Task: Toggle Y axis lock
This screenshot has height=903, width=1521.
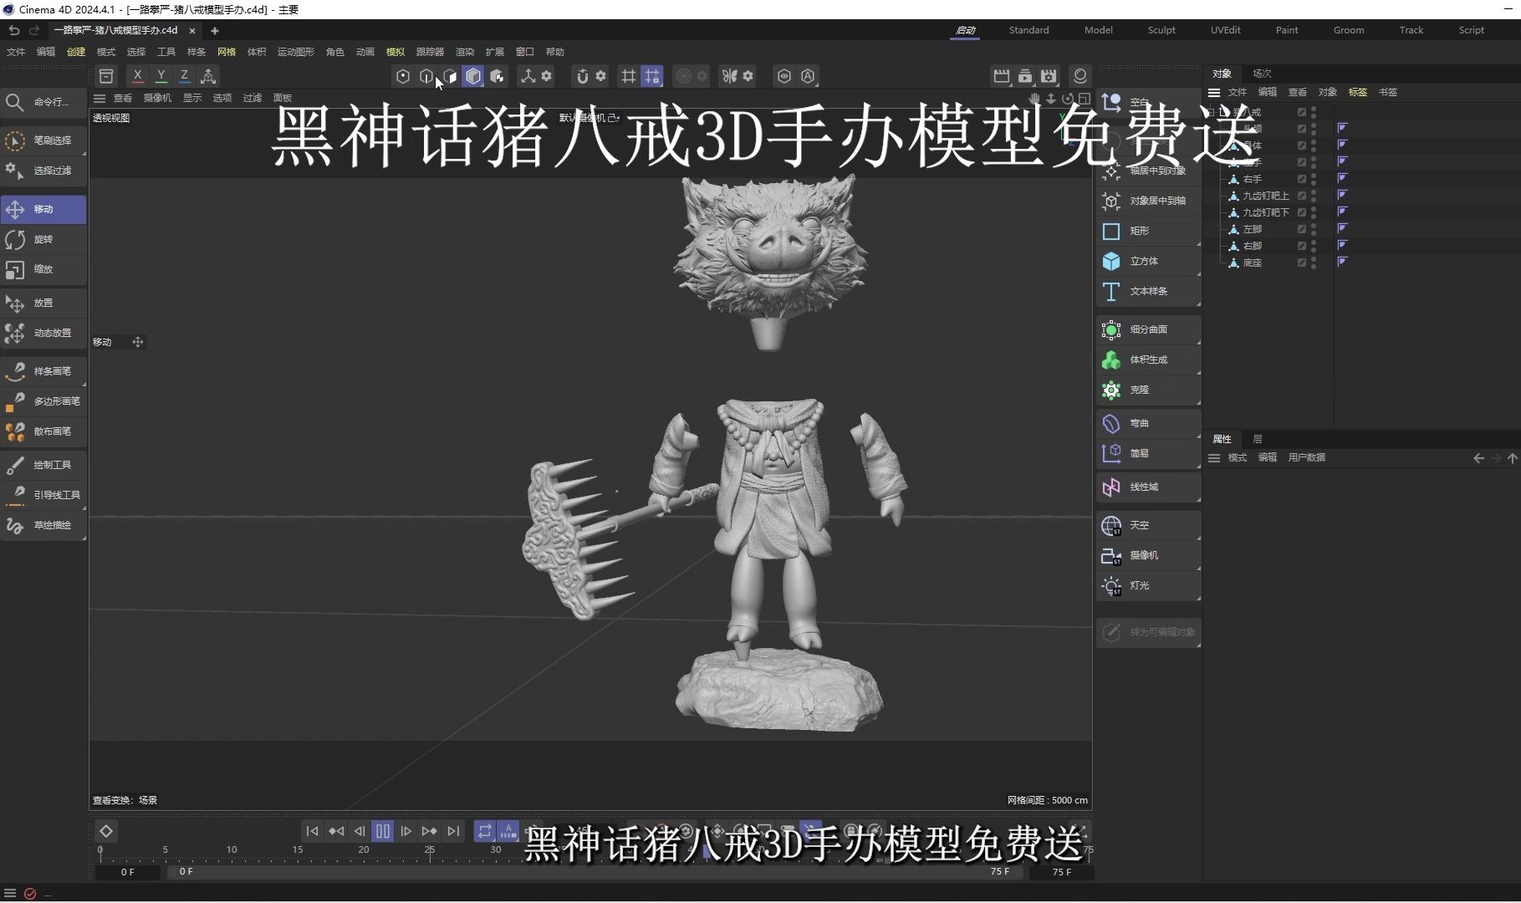Action: pos(161,76)
